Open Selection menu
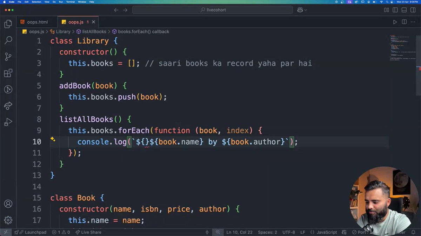421x236 pixels. pyautogui.click(x=36, y=2)
